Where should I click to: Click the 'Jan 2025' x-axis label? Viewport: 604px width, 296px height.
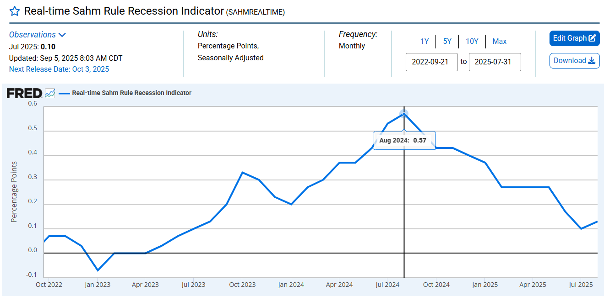(485, 285)
